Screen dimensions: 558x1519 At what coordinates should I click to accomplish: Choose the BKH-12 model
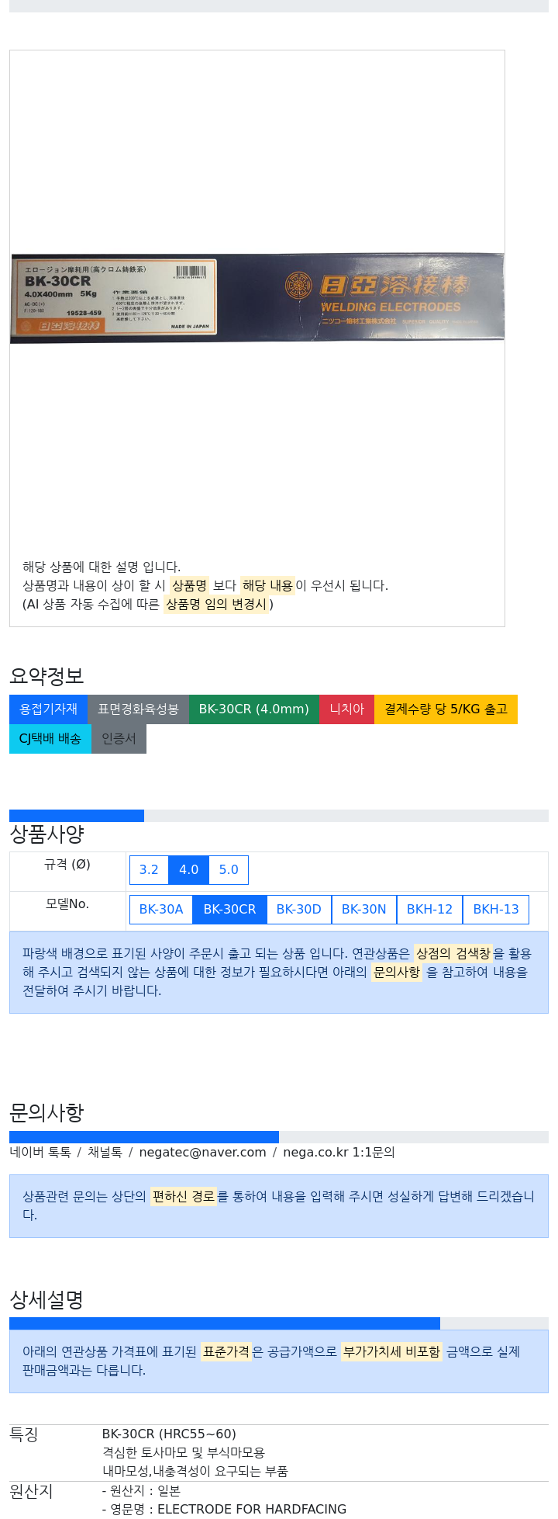pos(429,909)
